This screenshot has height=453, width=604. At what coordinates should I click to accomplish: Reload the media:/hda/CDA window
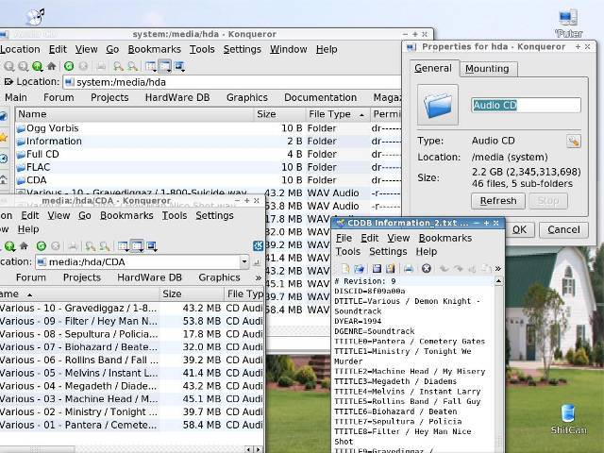(42, 245)
